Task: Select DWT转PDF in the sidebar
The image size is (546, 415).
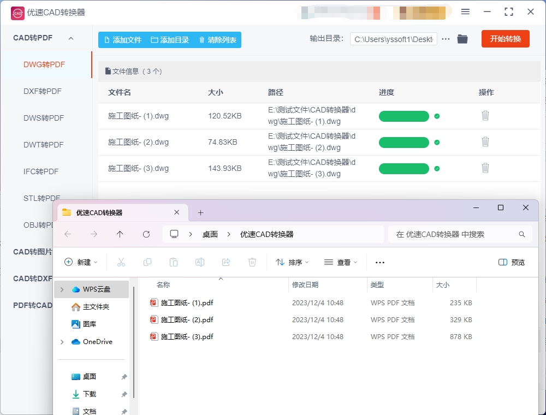Action: 44,145
